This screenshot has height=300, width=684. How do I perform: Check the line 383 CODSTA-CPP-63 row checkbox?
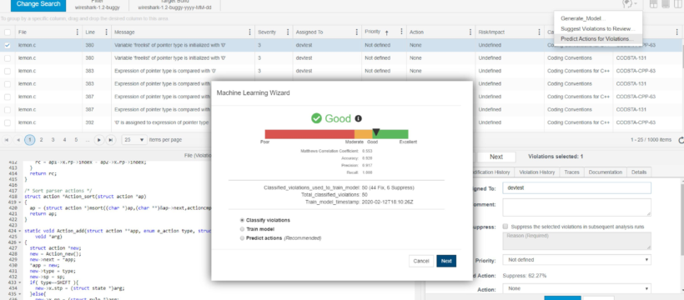click(8, 71)
